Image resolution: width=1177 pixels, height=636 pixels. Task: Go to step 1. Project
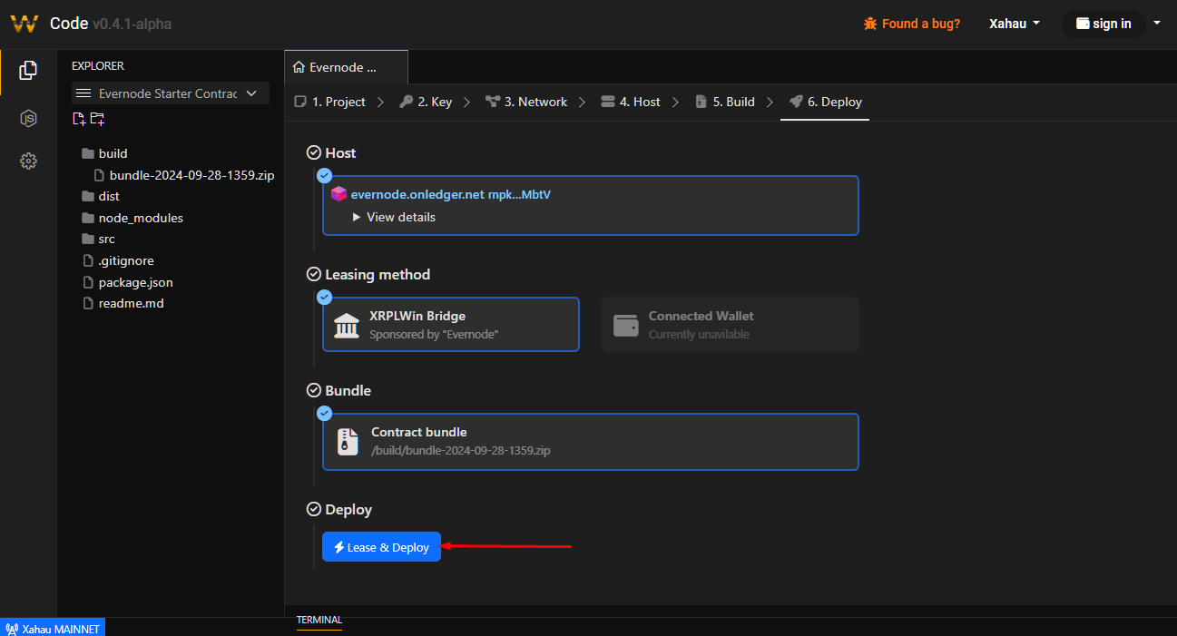point(330,102)
